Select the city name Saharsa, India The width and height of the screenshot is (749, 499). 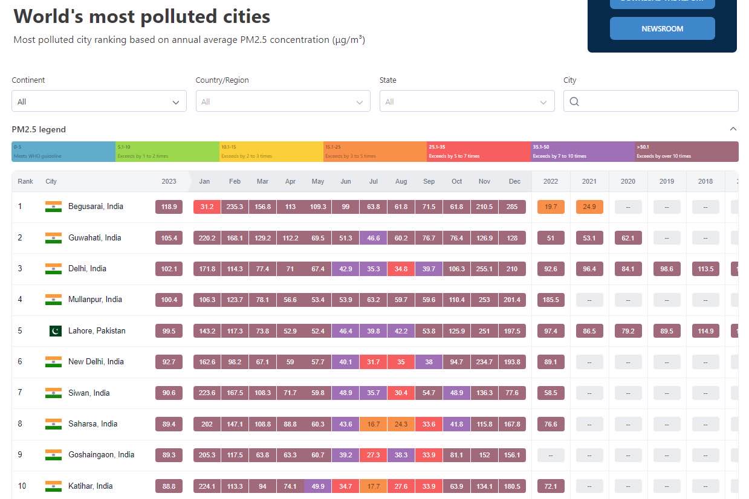point(92,424)
